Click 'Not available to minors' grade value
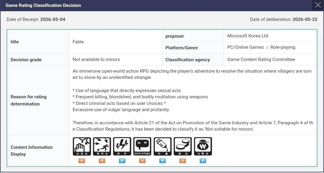 tap(96, 59)
